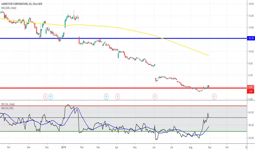Click the 14.00 price axis label
Viewport: 255px width, 150px height.
tap(251, 28)
